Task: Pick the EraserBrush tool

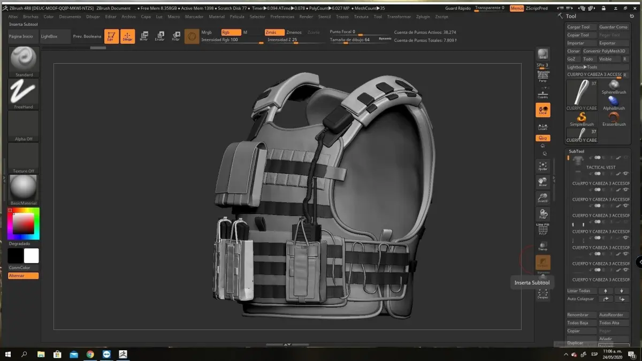Action: (614, 118)
